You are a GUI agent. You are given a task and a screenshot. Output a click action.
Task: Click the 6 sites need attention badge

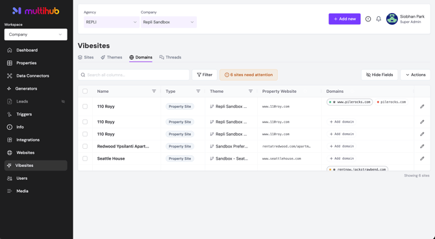tap(249, 75)
